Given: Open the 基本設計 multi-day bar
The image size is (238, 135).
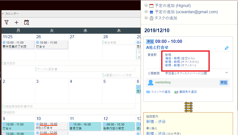Looking at the screenshot, I should [x=71, y=63].
